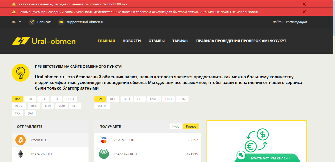This screenshot has width=335, height=162.
Task: Filter send currencies by TRX
Action: [17, 113]
